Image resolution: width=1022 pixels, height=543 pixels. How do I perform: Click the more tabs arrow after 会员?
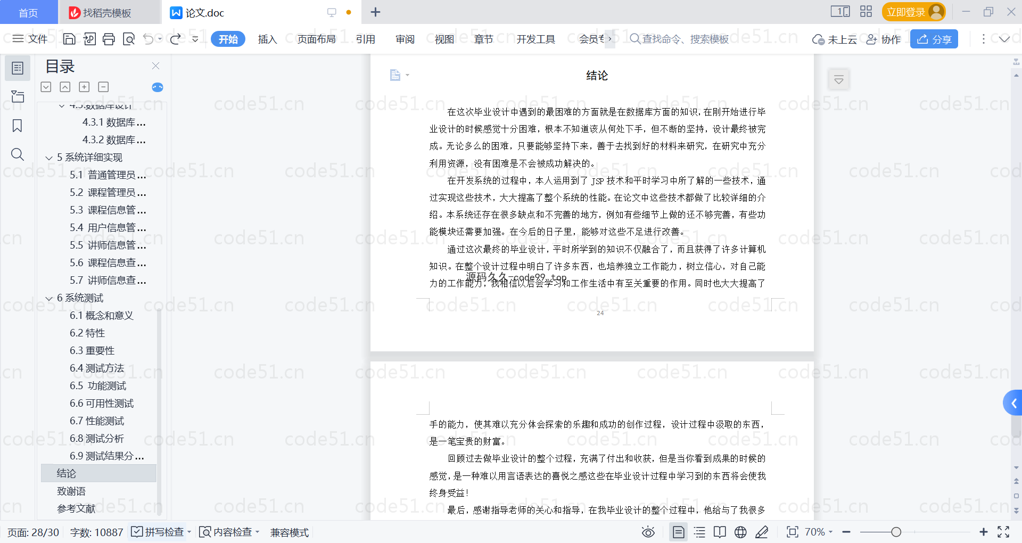610,39
